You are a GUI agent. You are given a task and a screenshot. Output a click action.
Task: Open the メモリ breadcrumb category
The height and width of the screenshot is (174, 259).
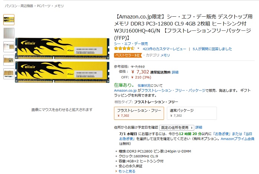(x=59, y=6)
